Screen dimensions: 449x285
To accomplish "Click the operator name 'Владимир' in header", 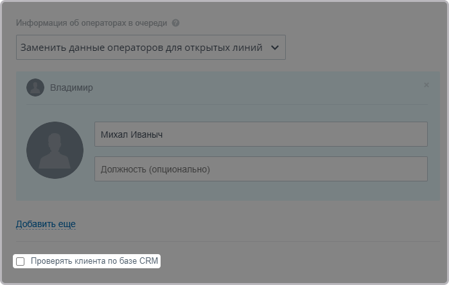I will click(71, 87).
